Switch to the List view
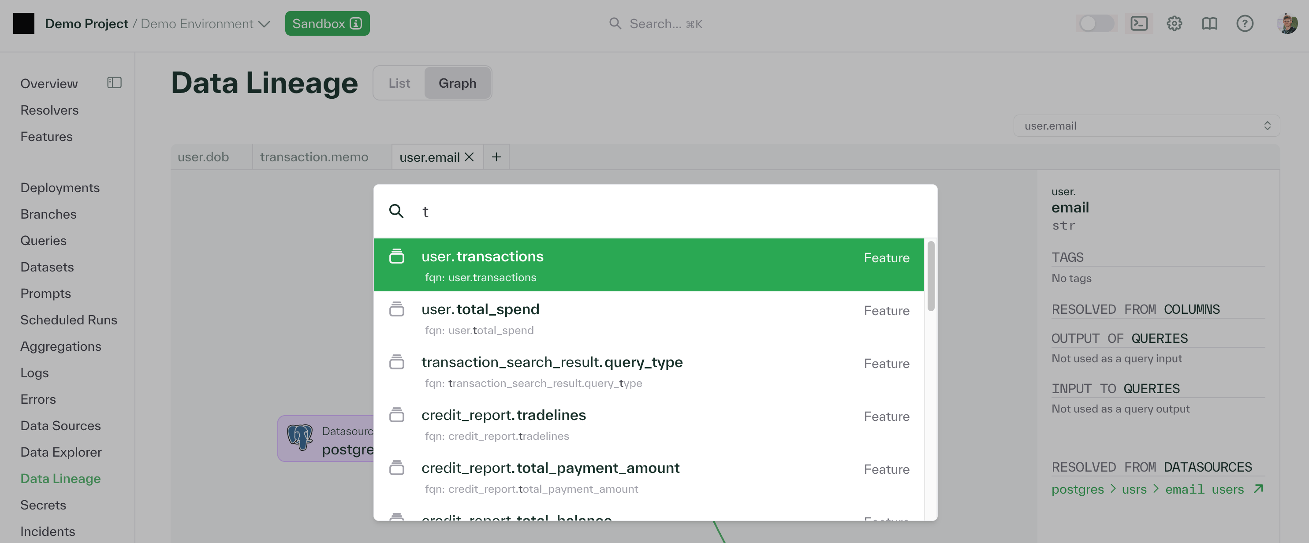Image resolution: width=1309 pixels, height=543 pixels. pos(399,83)
